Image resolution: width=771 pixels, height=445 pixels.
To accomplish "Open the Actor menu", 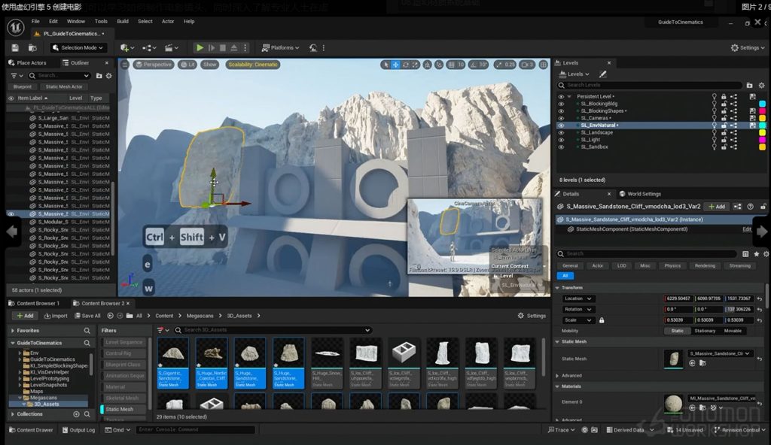I will pyautogui.click(x=168, y=22).
